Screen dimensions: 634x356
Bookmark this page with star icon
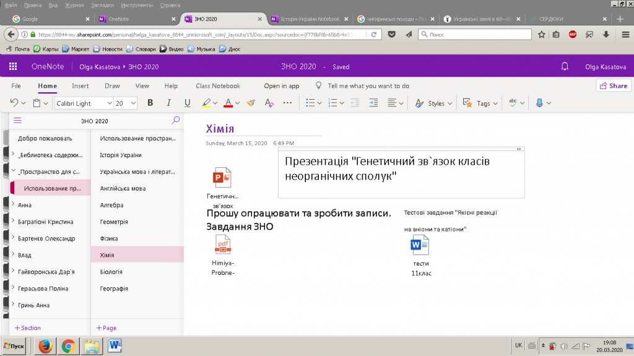[x=541, y=35]
